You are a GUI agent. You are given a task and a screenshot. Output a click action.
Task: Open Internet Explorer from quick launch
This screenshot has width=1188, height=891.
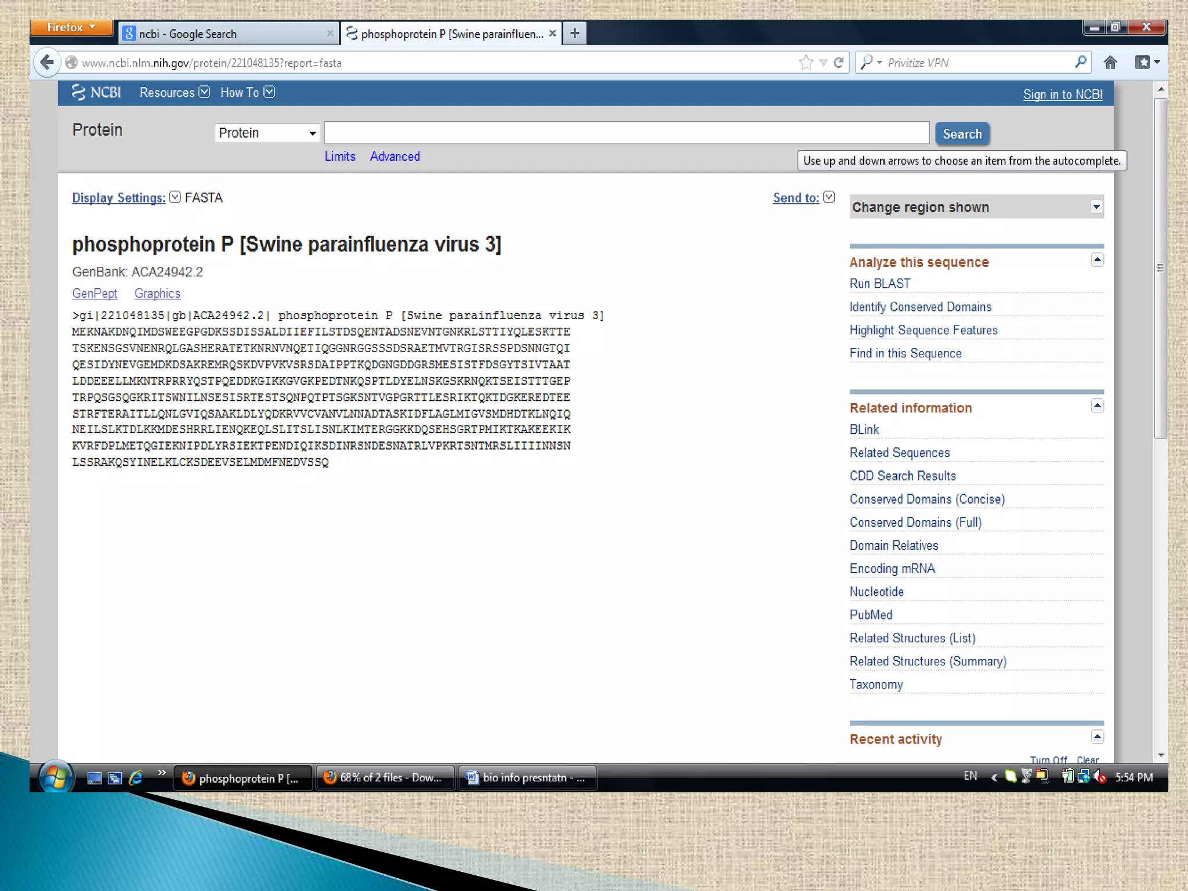click(136, 778)
